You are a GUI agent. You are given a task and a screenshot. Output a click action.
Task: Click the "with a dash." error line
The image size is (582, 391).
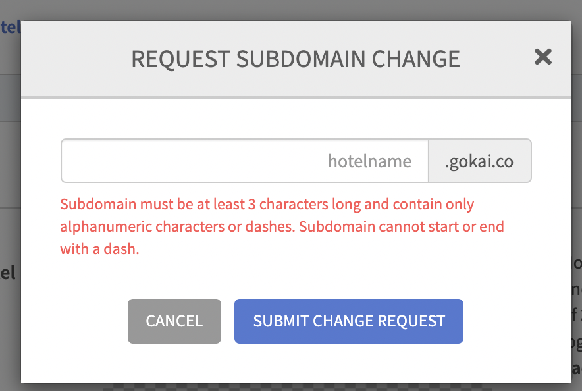coord(99,249)
